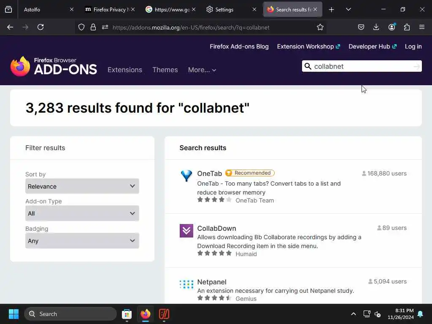Open the Firefox application hamburger menu
This screenshot has width=432, height=324.
(422, 27)
